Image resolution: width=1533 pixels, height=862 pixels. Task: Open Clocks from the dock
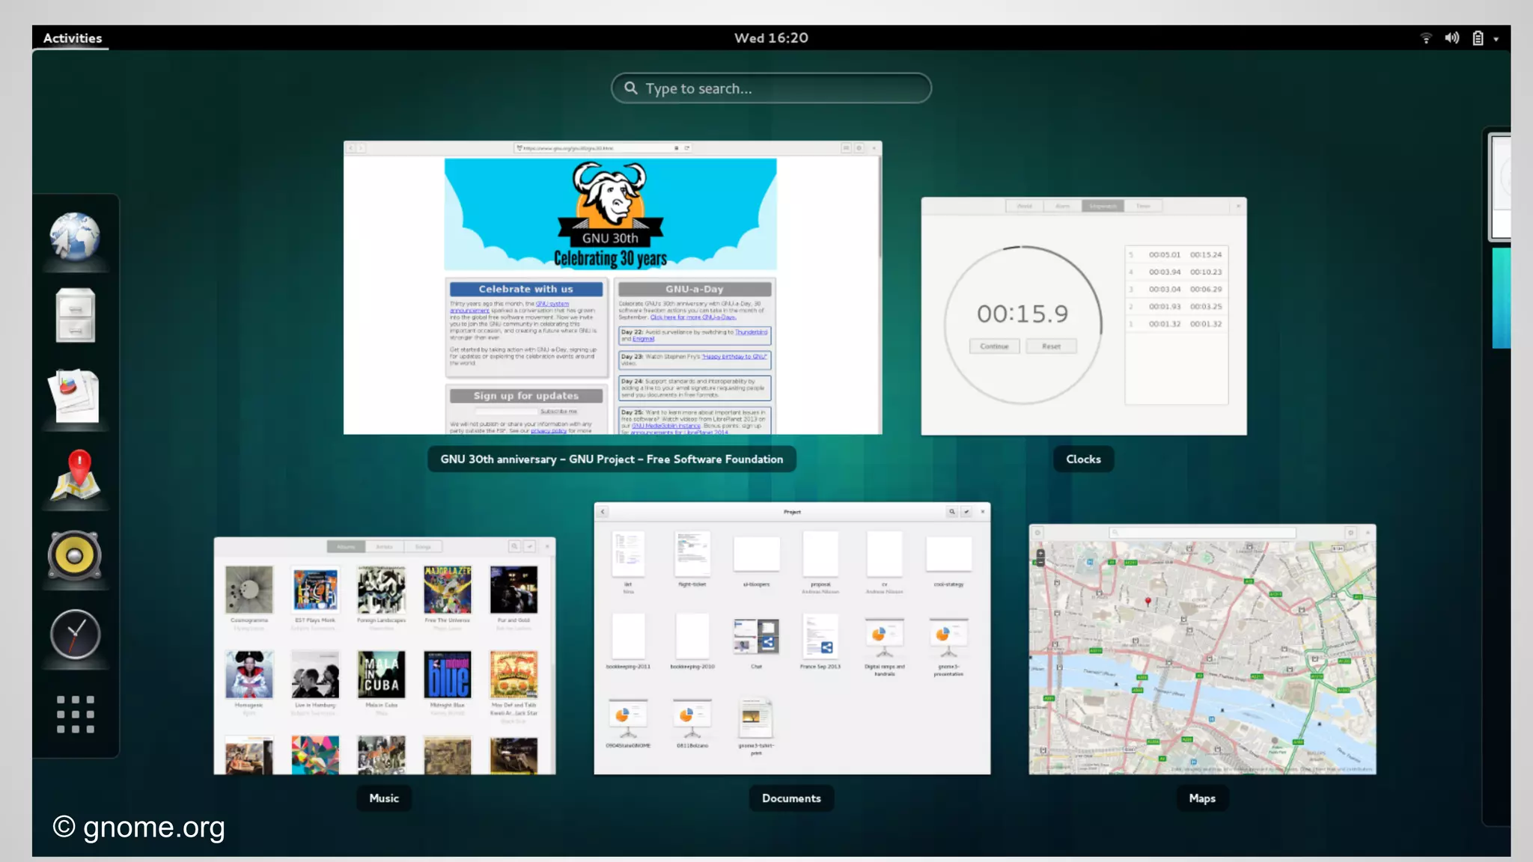(x=75, y=635)
